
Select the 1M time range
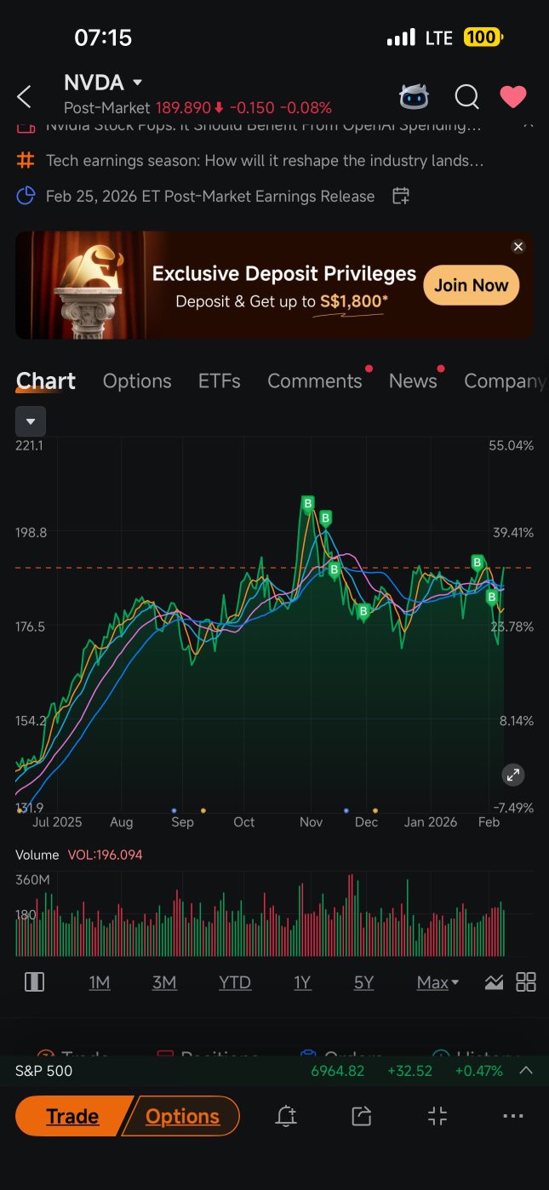point(100,982)
